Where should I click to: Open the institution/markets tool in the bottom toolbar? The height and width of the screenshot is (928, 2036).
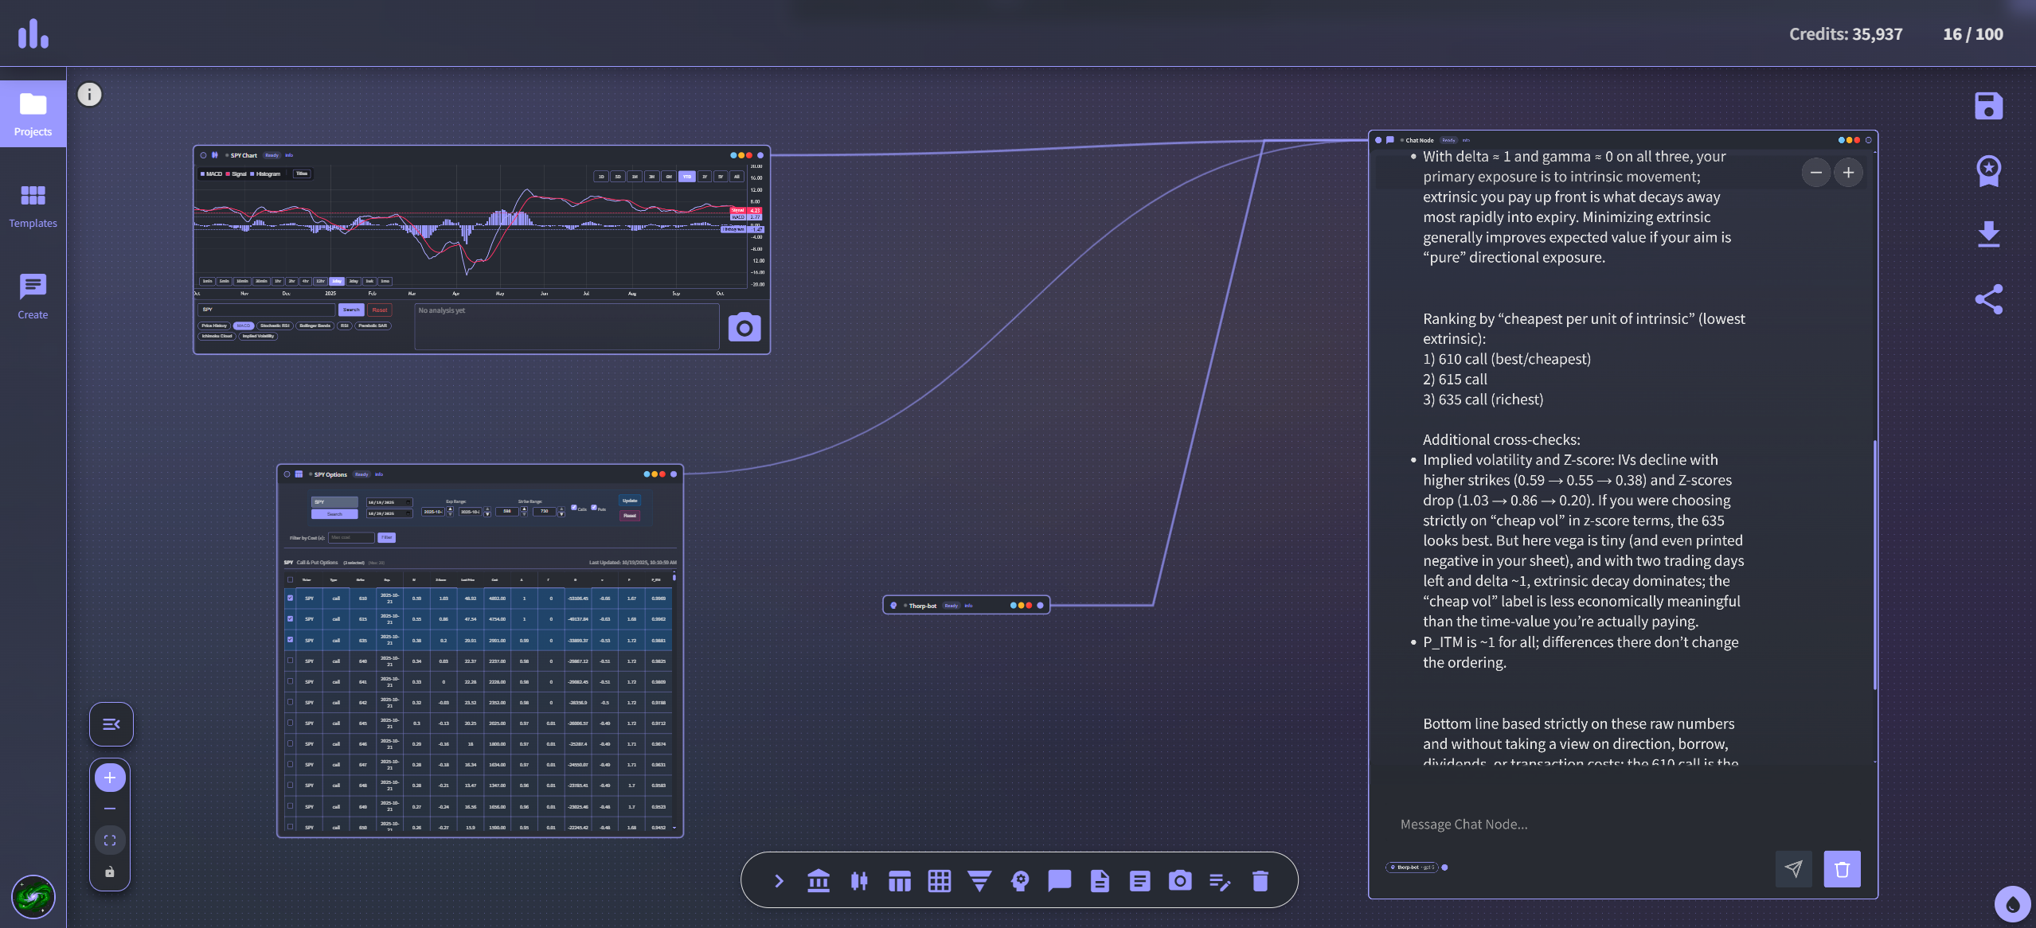[x=819, y=880]
